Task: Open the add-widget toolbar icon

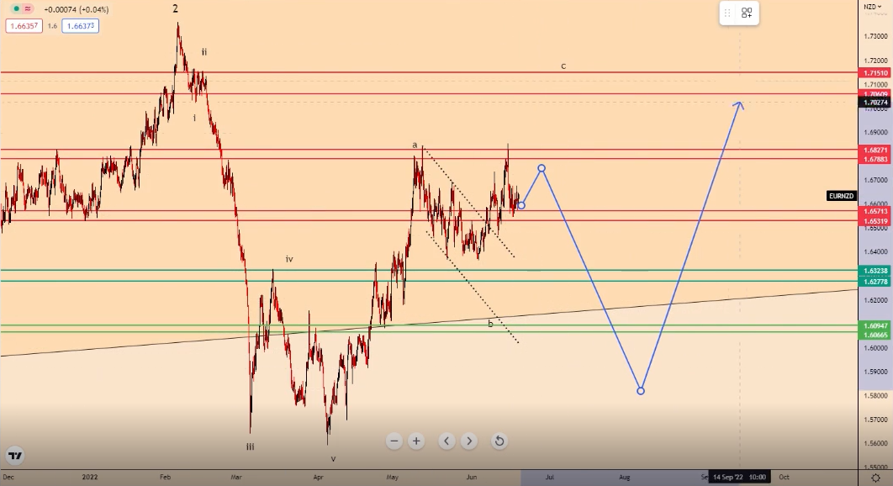Action: pos(747,13)
